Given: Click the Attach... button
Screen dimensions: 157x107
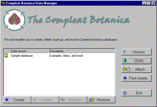Looking at the screenshot, I should 136,69.
